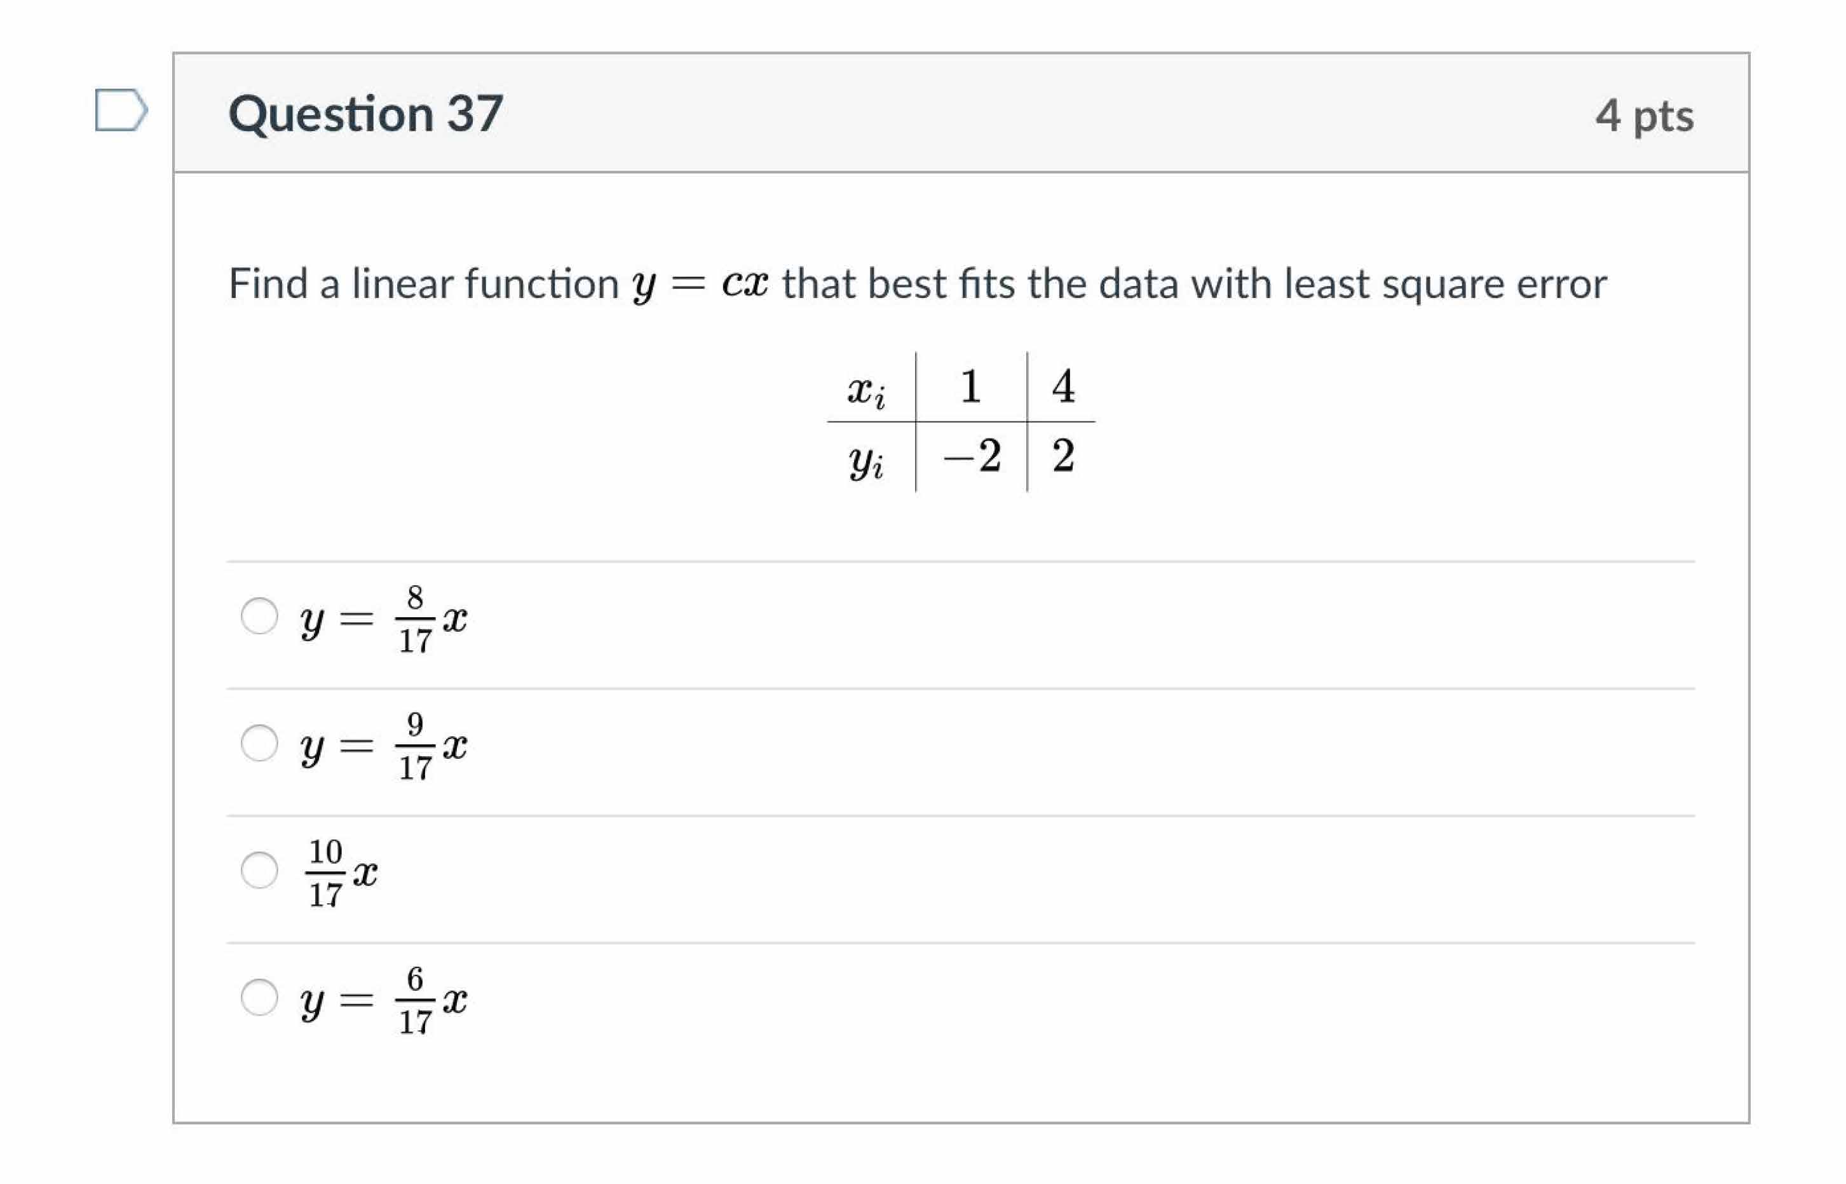Click the y = cx formula in the prompt
This screenshot has height=1184, width=1846.
coord(700,283)
